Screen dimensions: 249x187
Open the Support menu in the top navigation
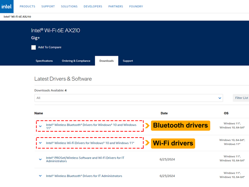coord(48,7)
